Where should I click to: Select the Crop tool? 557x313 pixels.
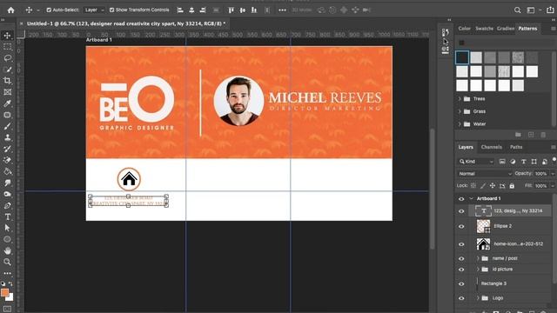pos(7,81)
